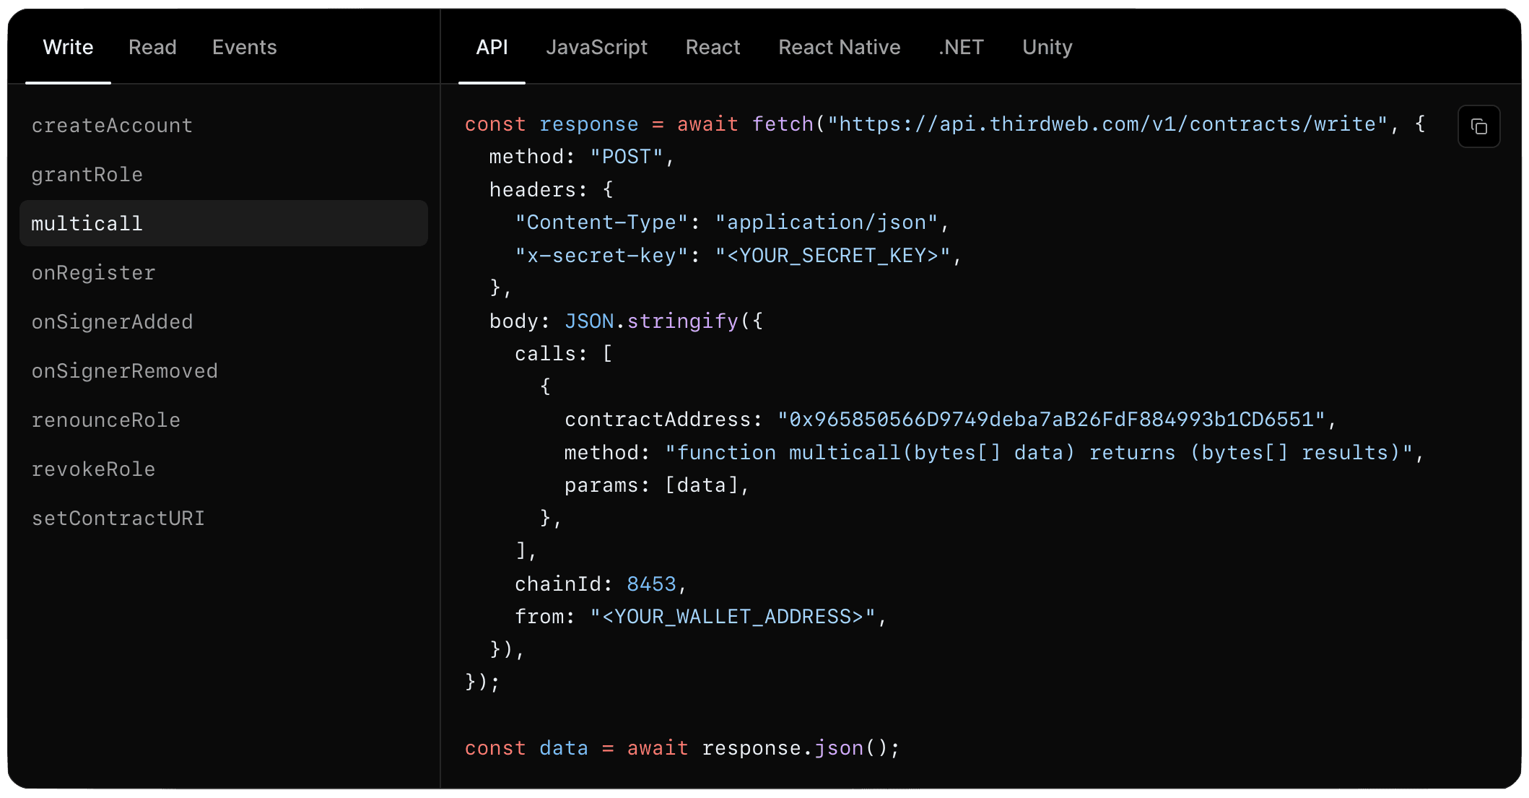This screenshot has width=1529, height=798.
Task: Click the multicall function entry
Action: (x=87, y=224)
